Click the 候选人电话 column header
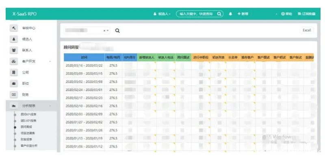This screenshot has width=325, height=158. [x=166, y=57]
